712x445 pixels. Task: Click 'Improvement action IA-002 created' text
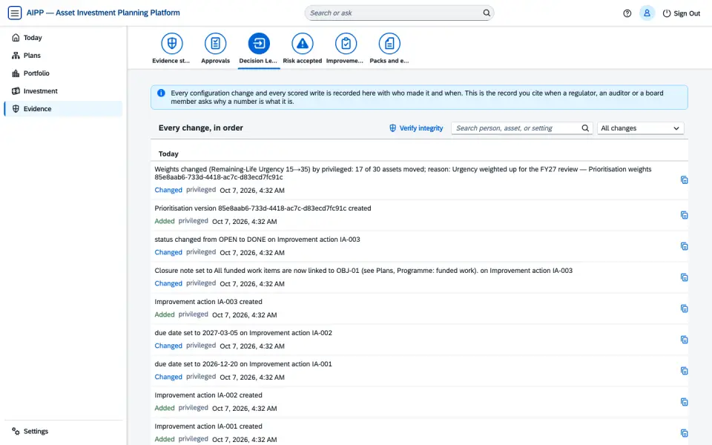208,395
